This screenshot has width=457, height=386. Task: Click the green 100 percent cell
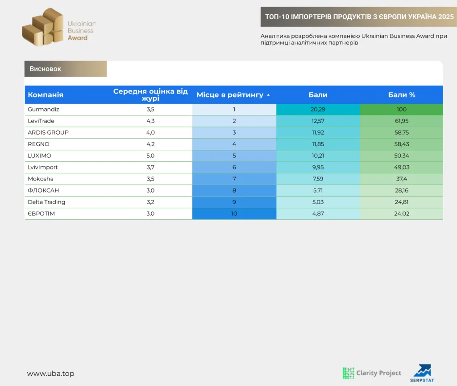click(402, 110)
